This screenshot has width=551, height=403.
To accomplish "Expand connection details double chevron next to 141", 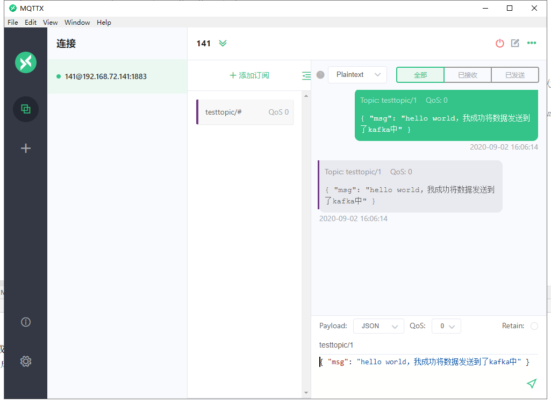I will (x=223, y=43).
